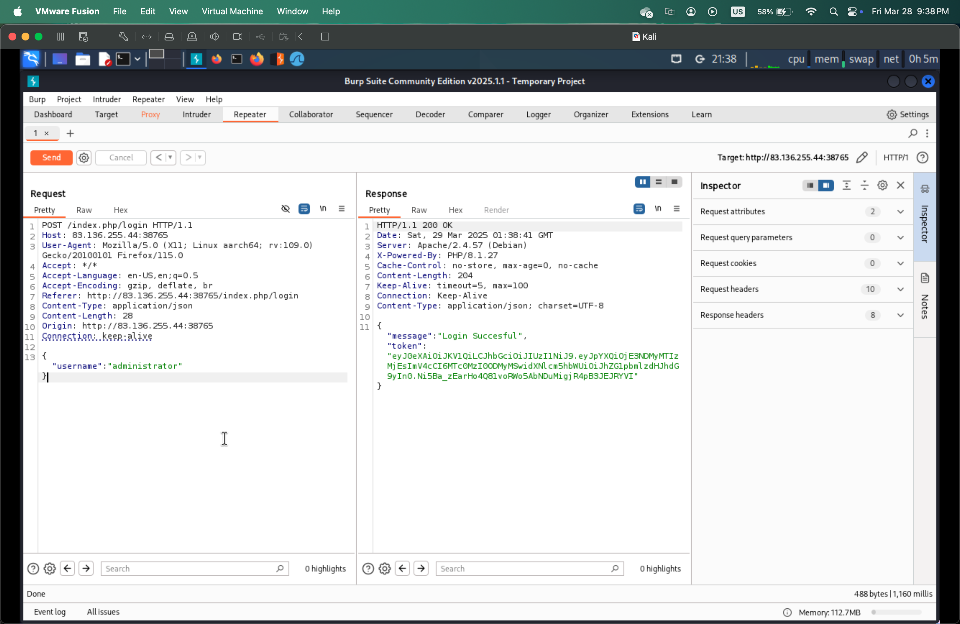The image size is (960, 624).
Task: Open the Decoder tool tab
Action: point(430,115)
